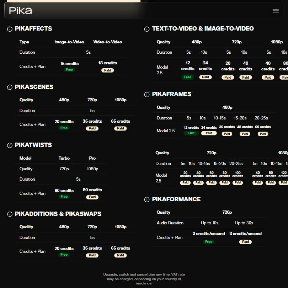The height and width of the screenshot is (288, 288).
Task: Open info icon beside PIKASCENES
Action: [10, 87]
